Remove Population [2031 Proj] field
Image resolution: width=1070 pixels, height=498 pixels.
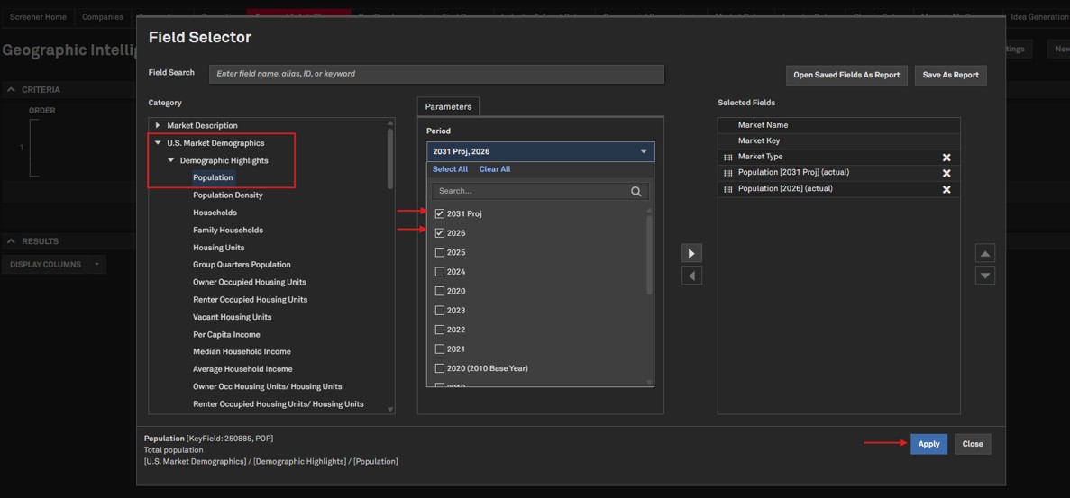[946, 173]
